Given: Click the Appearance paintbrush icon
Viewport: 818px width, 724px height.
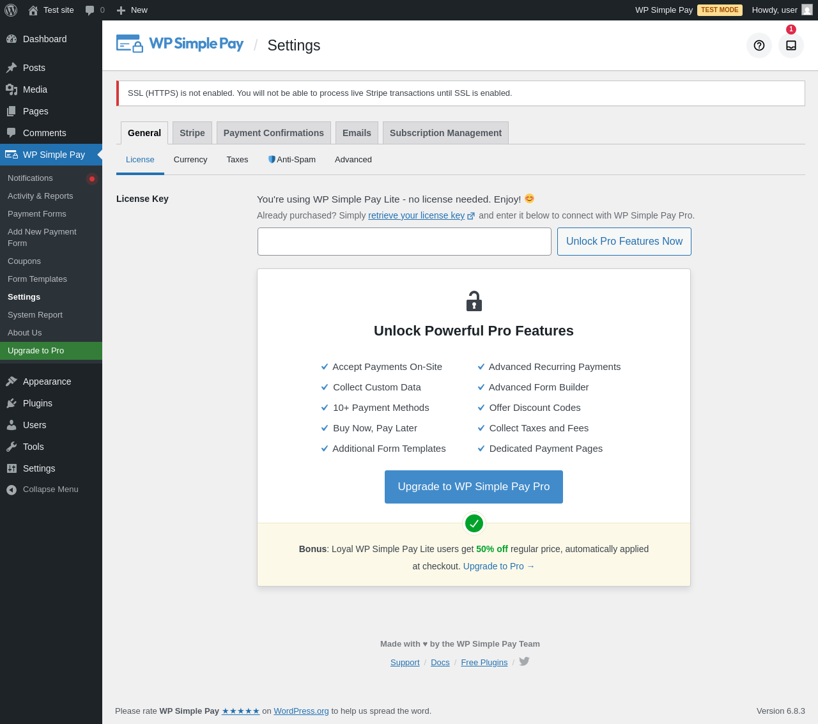Looking at the screenshot, I should click(12, 381).
